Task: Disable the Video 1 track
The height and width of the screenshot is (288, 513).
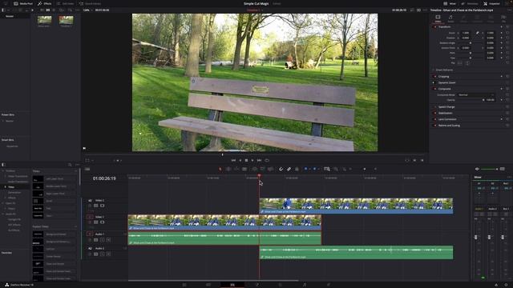Action: 102,222
